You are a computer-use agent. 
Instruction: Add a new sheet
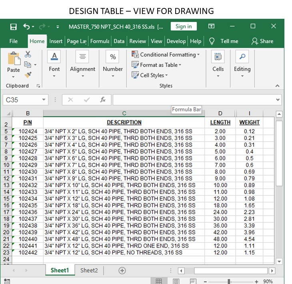pyautogui.click(x=122, y=270)
